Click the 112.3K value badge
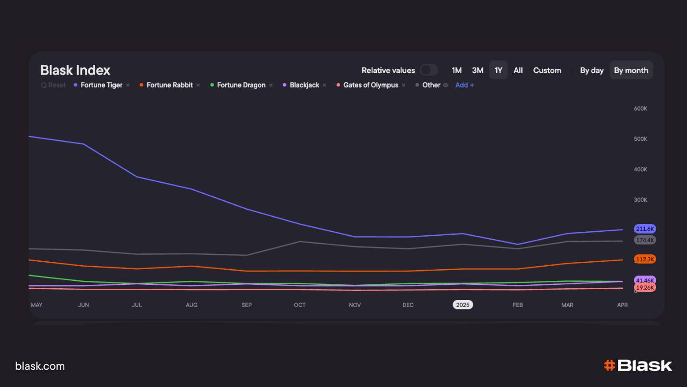The width and height of the screenshot is (687, 387). click(x=645, y=259)
